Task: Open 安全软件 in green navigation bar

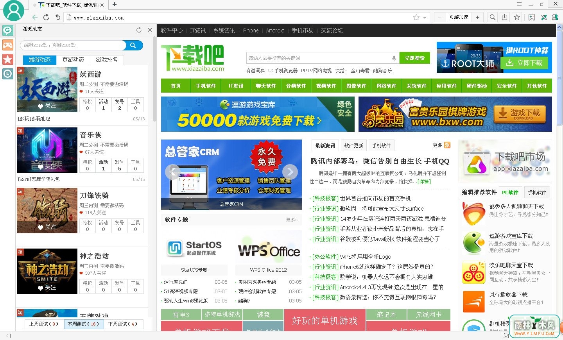Action: point(507,86)
